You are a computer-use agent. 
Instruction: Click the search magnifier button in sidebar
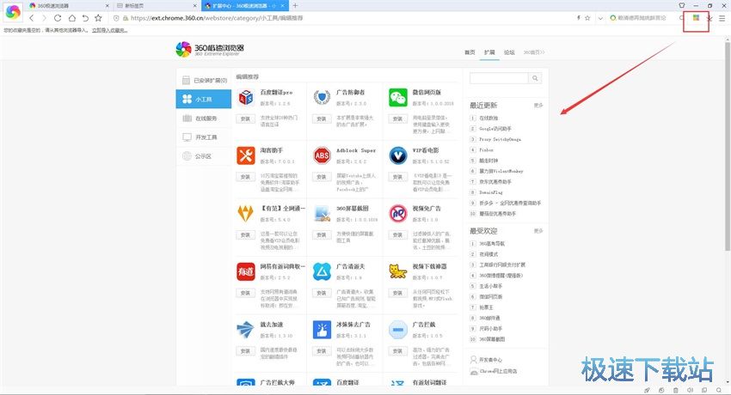pyautogui.click(x=535, y=78)
